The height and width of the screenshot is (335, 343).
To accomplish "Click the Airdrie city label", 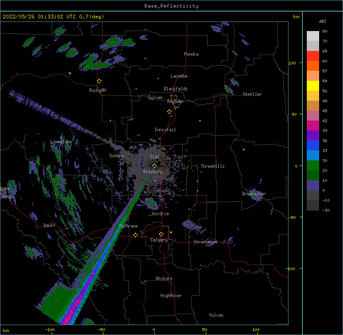I will coord(160,214).
